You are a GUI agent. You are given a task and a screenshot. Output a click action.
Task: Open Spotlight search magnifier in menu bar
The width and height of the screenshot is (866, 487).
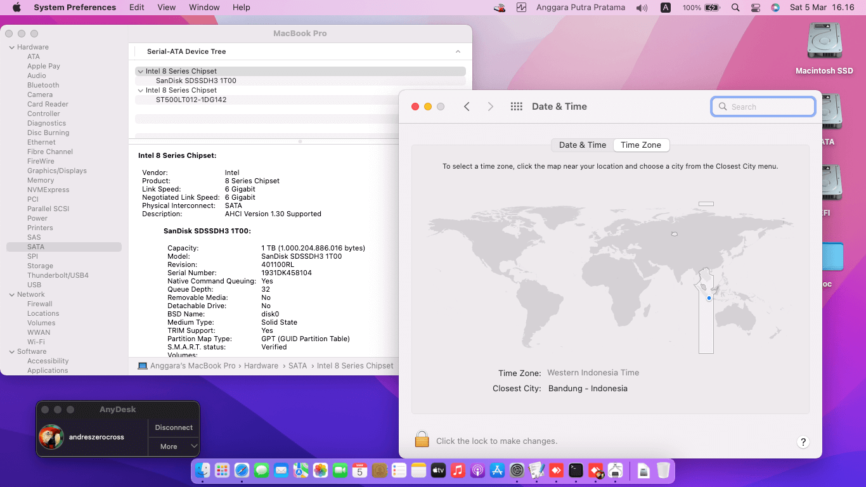pos(735,8)
